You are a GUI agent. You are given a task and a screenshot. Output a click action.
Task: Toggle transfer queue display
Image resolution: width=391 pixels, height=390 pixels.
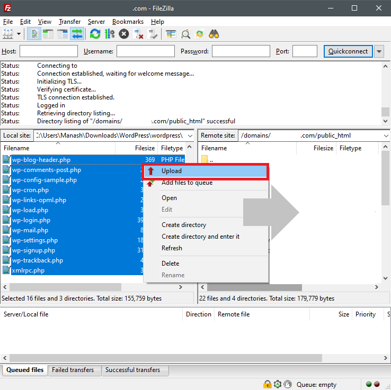[77, 34]
